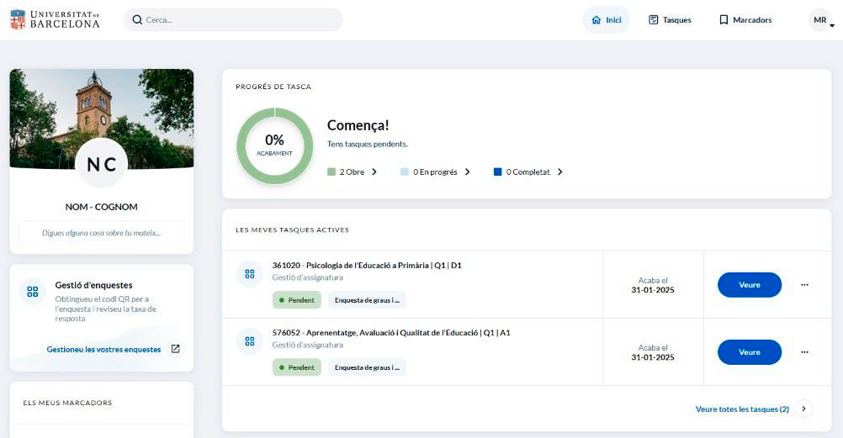Open three-dots menu for task 576052
Image resolution: width=843 pixels, height=438 pixels.
804,352
